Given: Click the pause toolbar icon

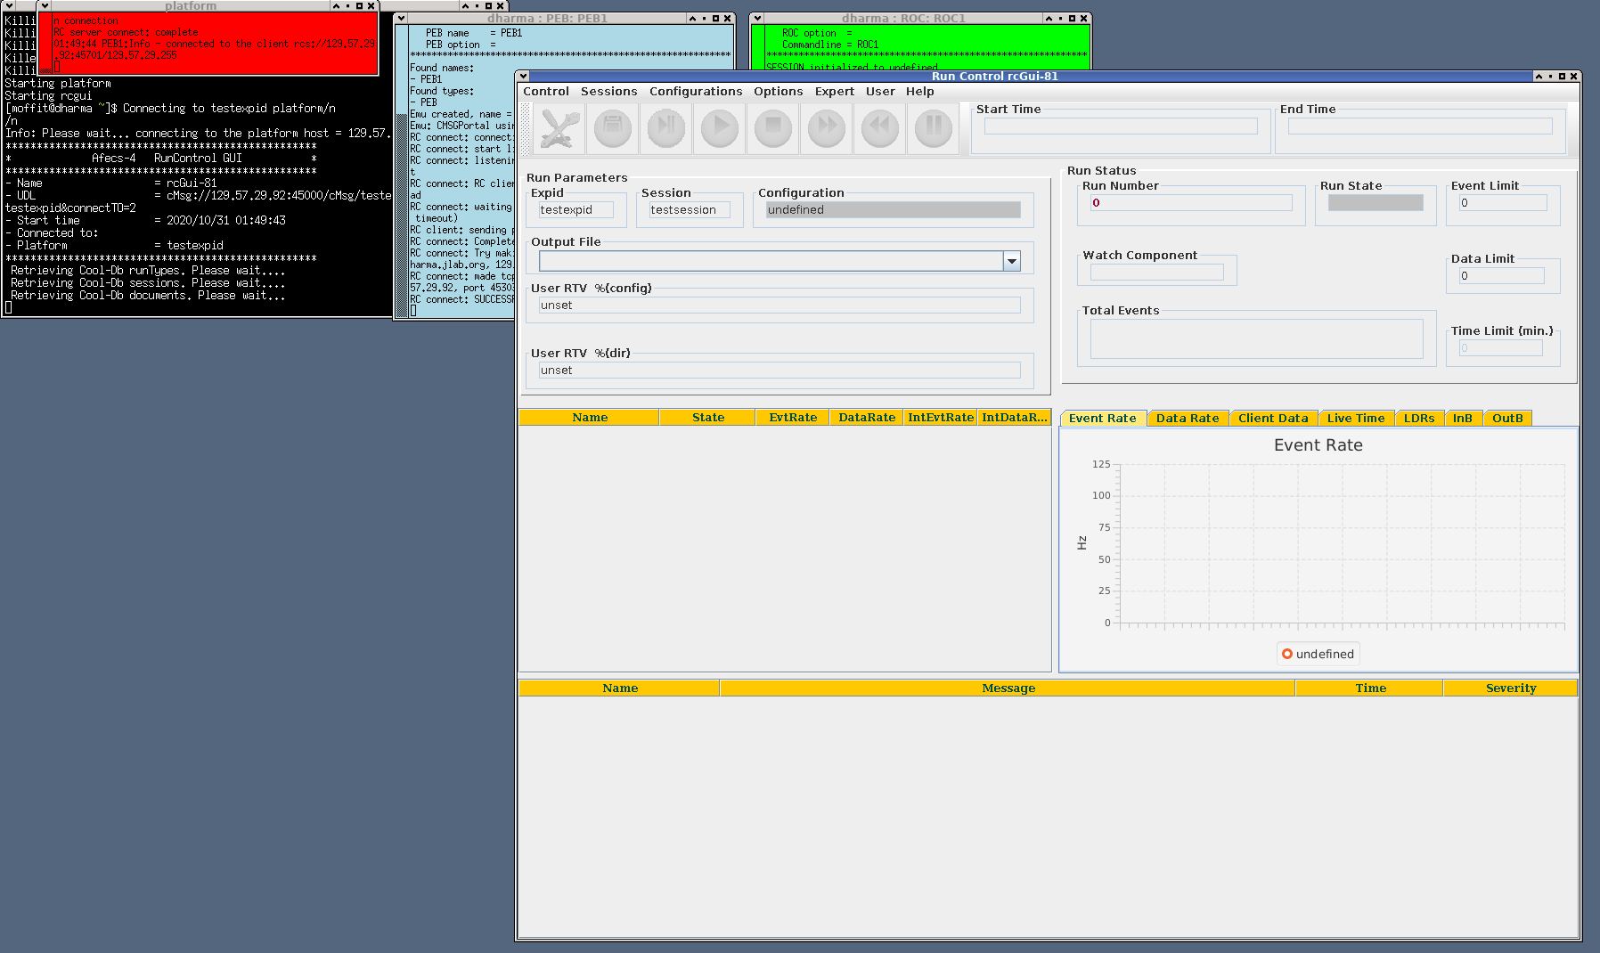Looking at the screenshot, I should (934, 128).
